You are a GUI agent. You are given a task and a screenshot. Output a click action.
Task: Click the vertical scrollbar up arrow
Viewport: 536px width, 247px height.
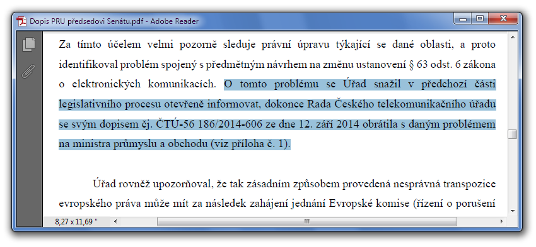pyautogui.click(x=513, y=37)
